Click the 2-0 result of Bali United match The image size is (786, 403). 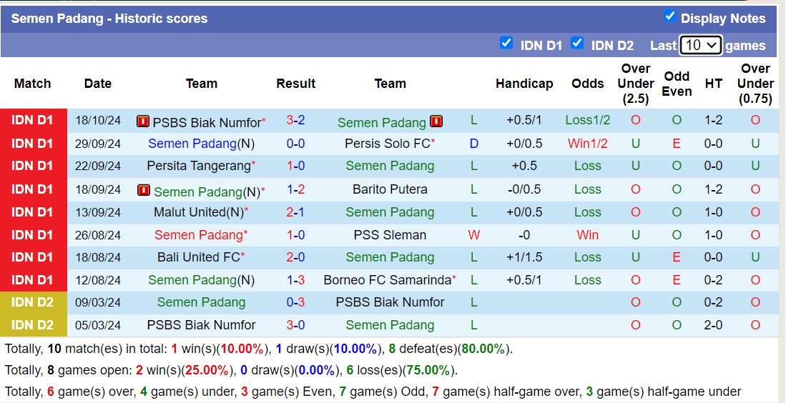[296, 257]
